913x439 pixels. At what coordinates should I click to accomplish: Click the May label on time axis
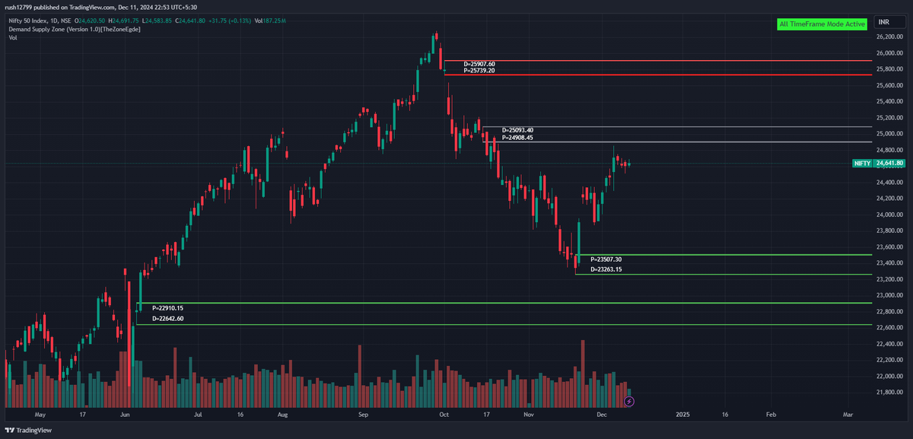pyautogui.click(x=40, y=415)
